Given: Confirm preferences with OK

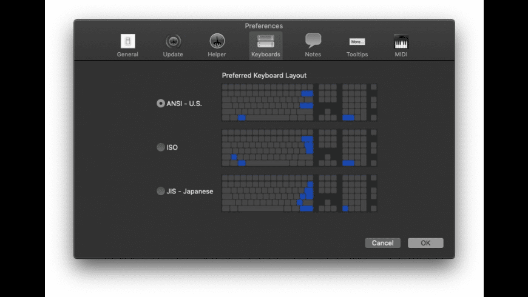Looking at the screenshot, I should [425, 243].
